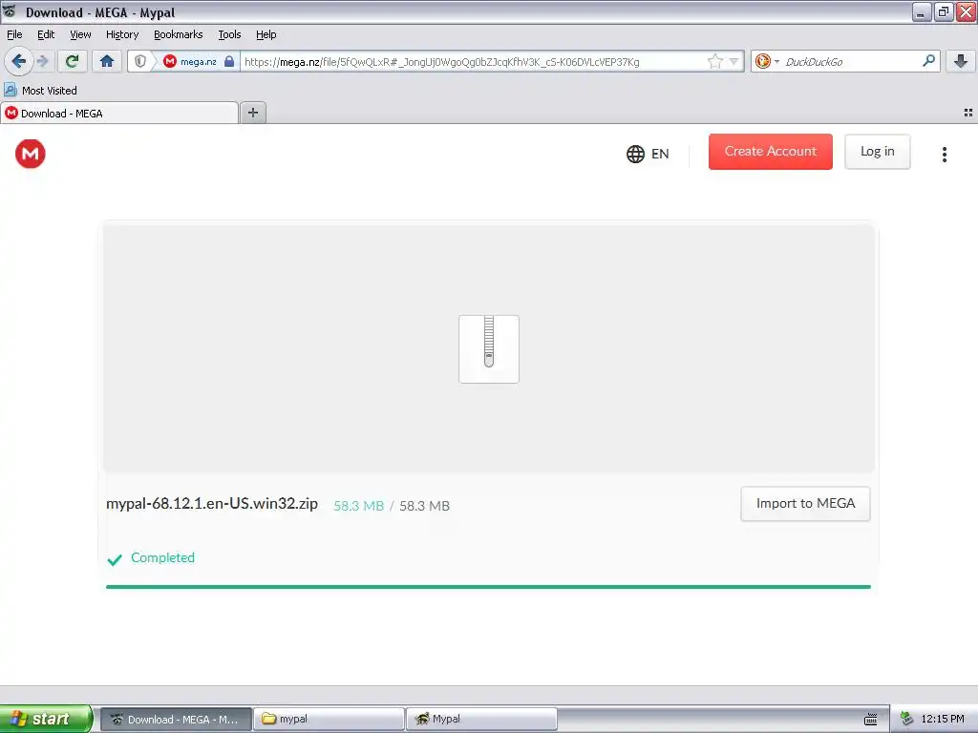Click the green Completed checkmark icon
This screenshot has width=978, height=733.
[x=115, y=559]
